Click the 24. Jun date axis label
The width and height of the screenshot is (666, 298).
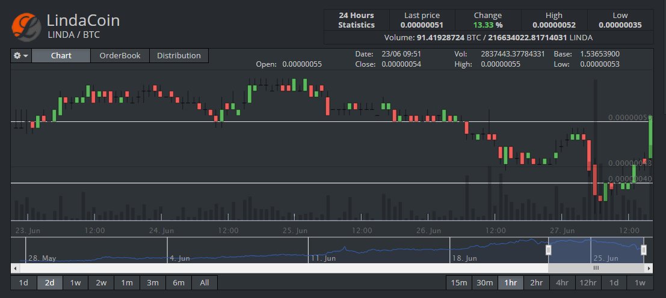coord(161,231)
